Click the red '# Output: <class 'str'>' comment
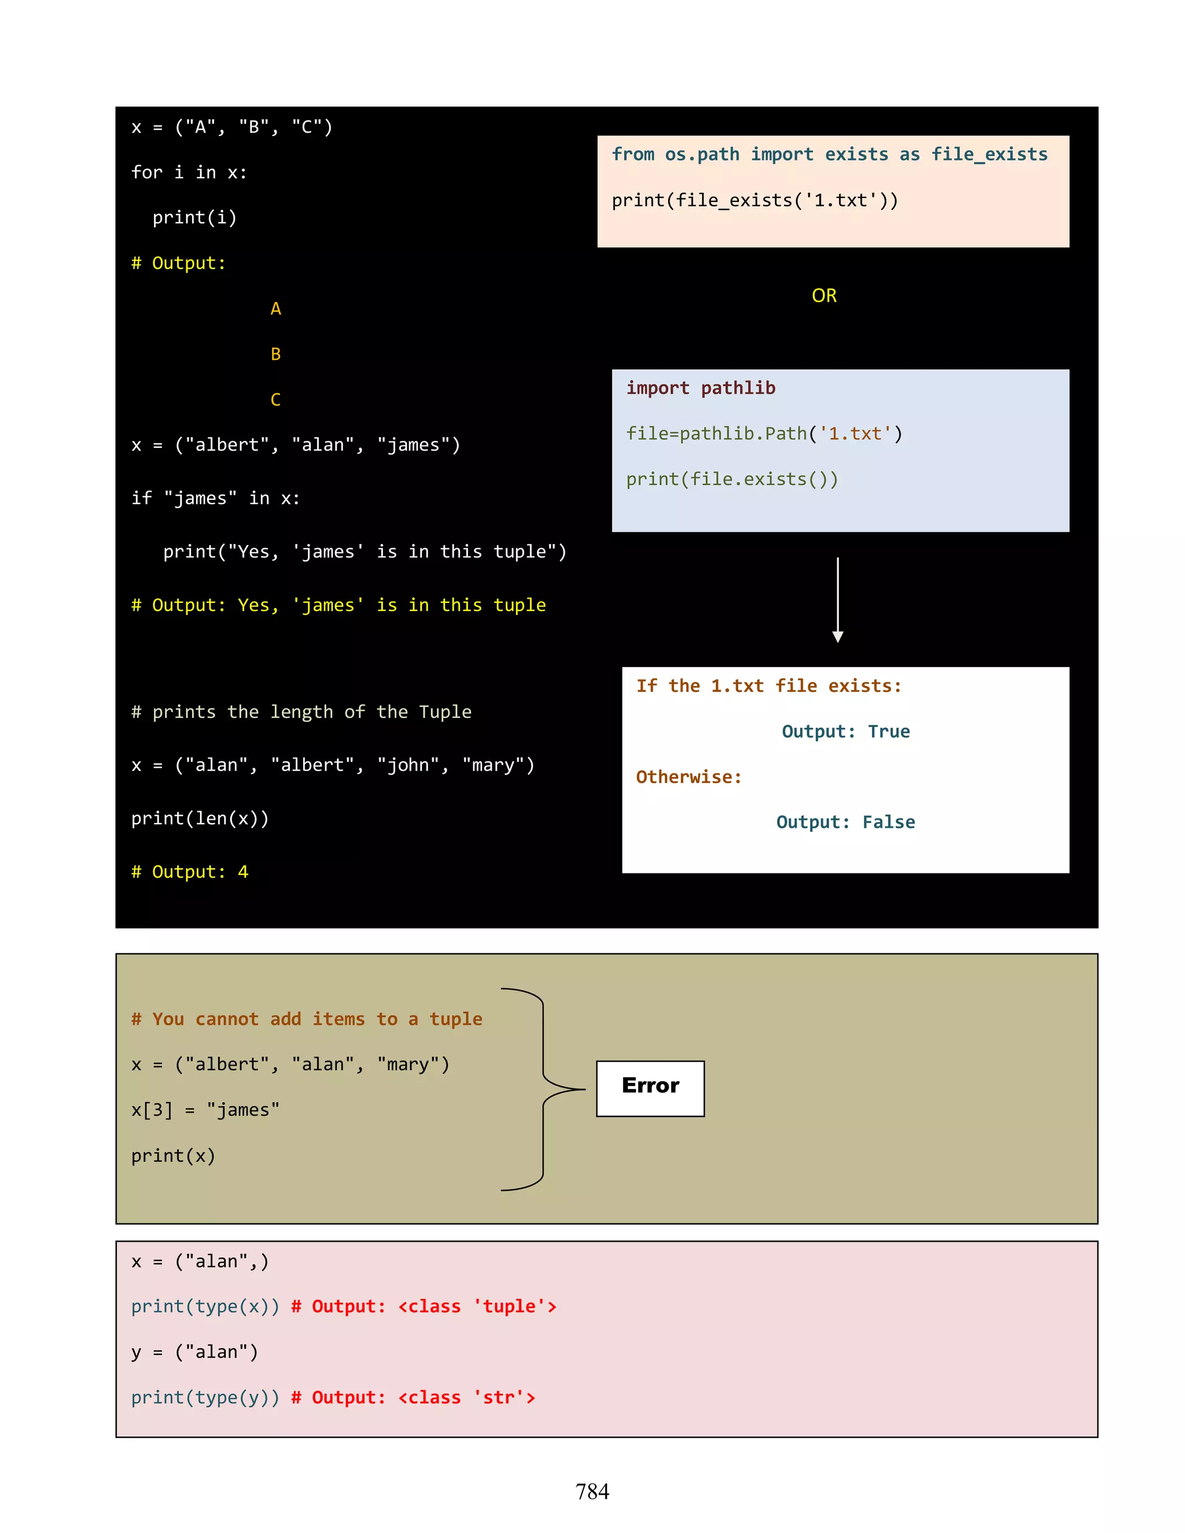 414,1398
